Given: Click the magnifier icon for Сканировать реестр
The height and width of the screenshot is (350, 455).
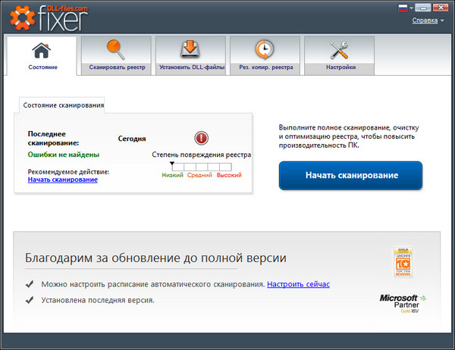Looking at the screenshot, I should (116, 50).
